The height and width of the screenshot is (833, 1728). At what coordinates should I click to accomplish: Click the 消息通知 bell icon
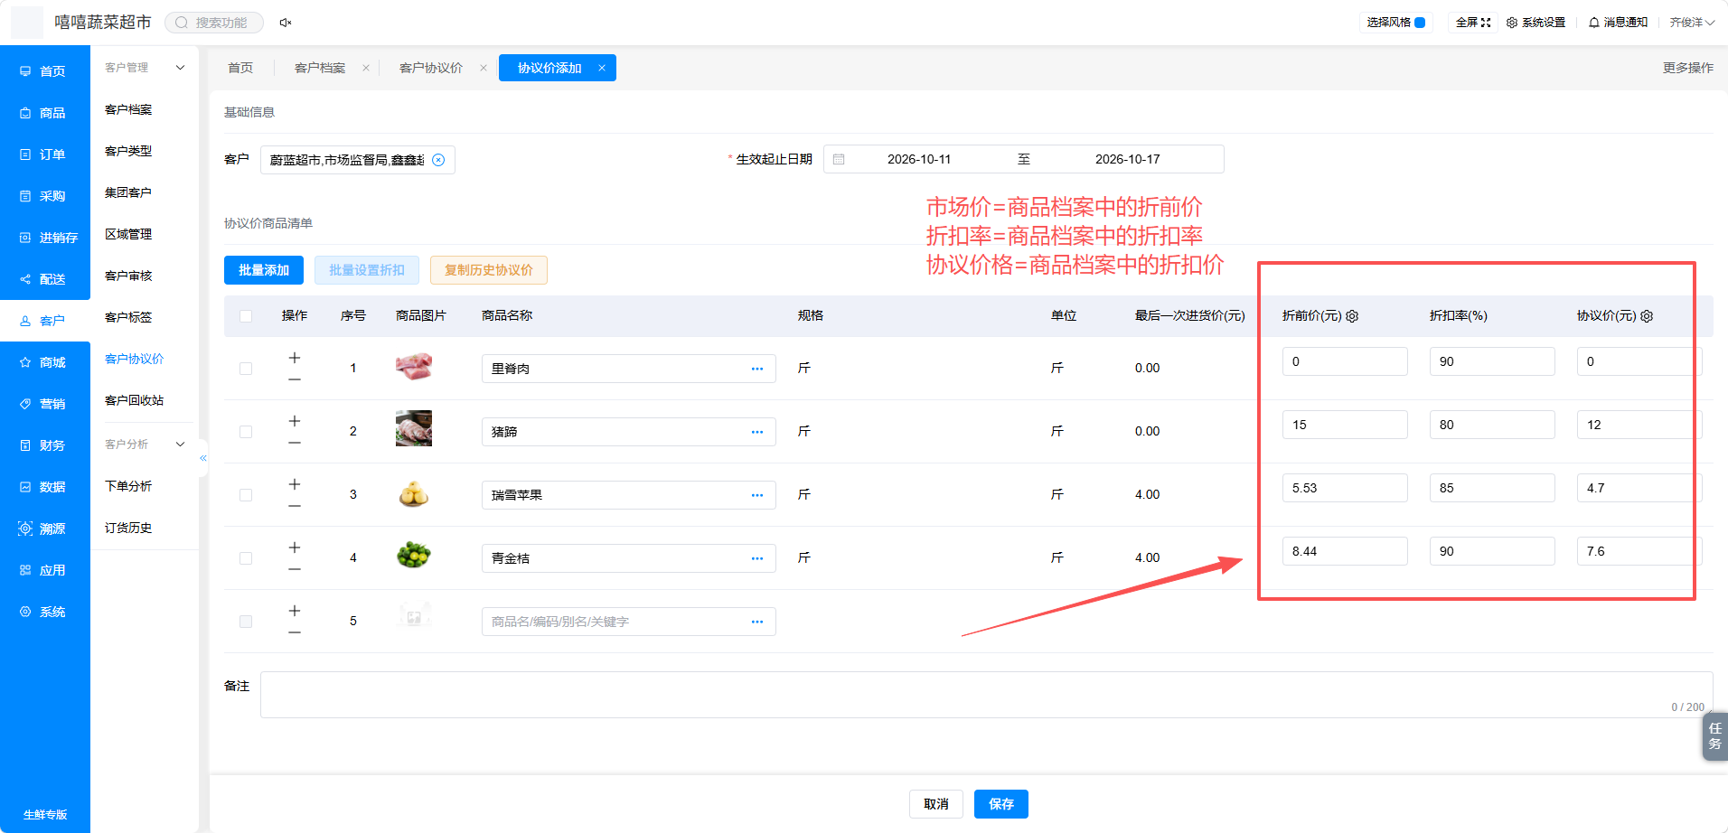pos(1594,23)
